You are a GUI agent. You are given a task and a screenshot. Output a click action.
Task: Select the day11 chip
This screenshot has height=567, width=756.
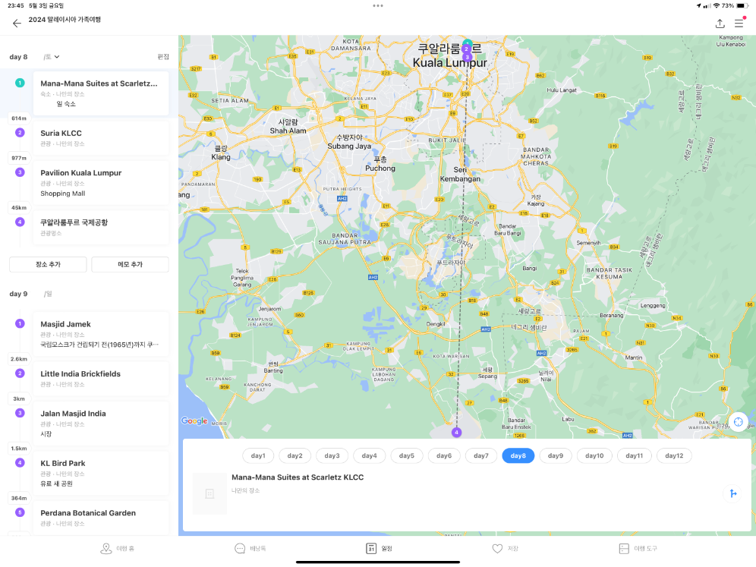coord(635,455)
